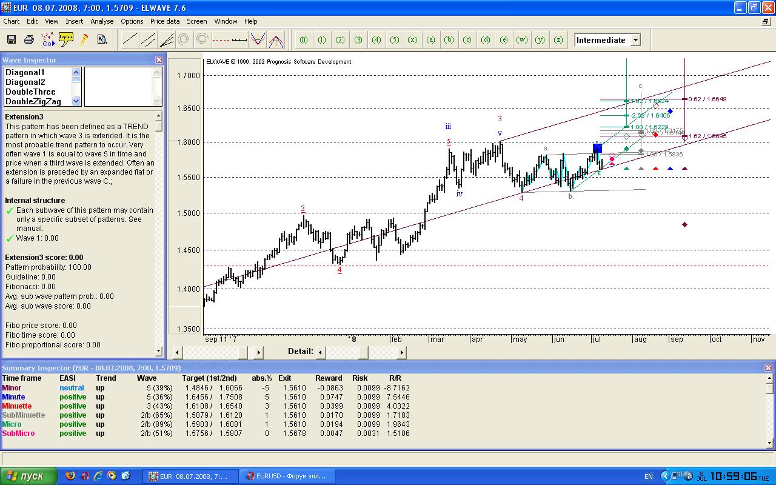Select the pencil eraser tool icon
This screenshot has height=485, width=776.
tap(84, 40)
